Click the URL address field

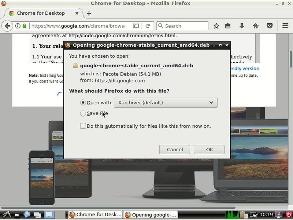click(x=79, y=26)
